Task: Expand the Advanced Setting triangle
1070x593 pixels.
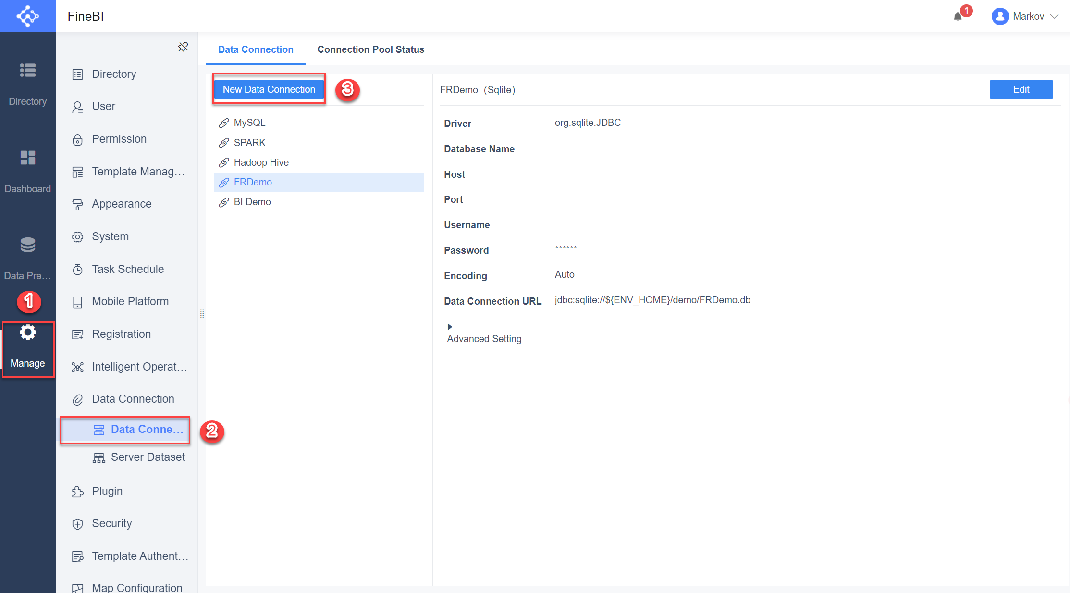Action: point(450,327)
